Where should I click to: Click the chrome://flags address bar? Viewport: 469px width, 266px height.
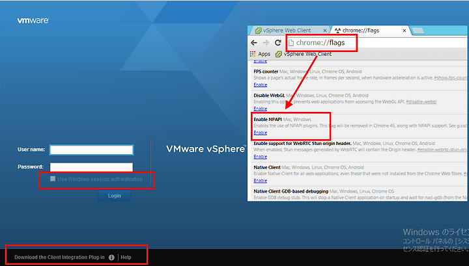[x=377, y=43]
